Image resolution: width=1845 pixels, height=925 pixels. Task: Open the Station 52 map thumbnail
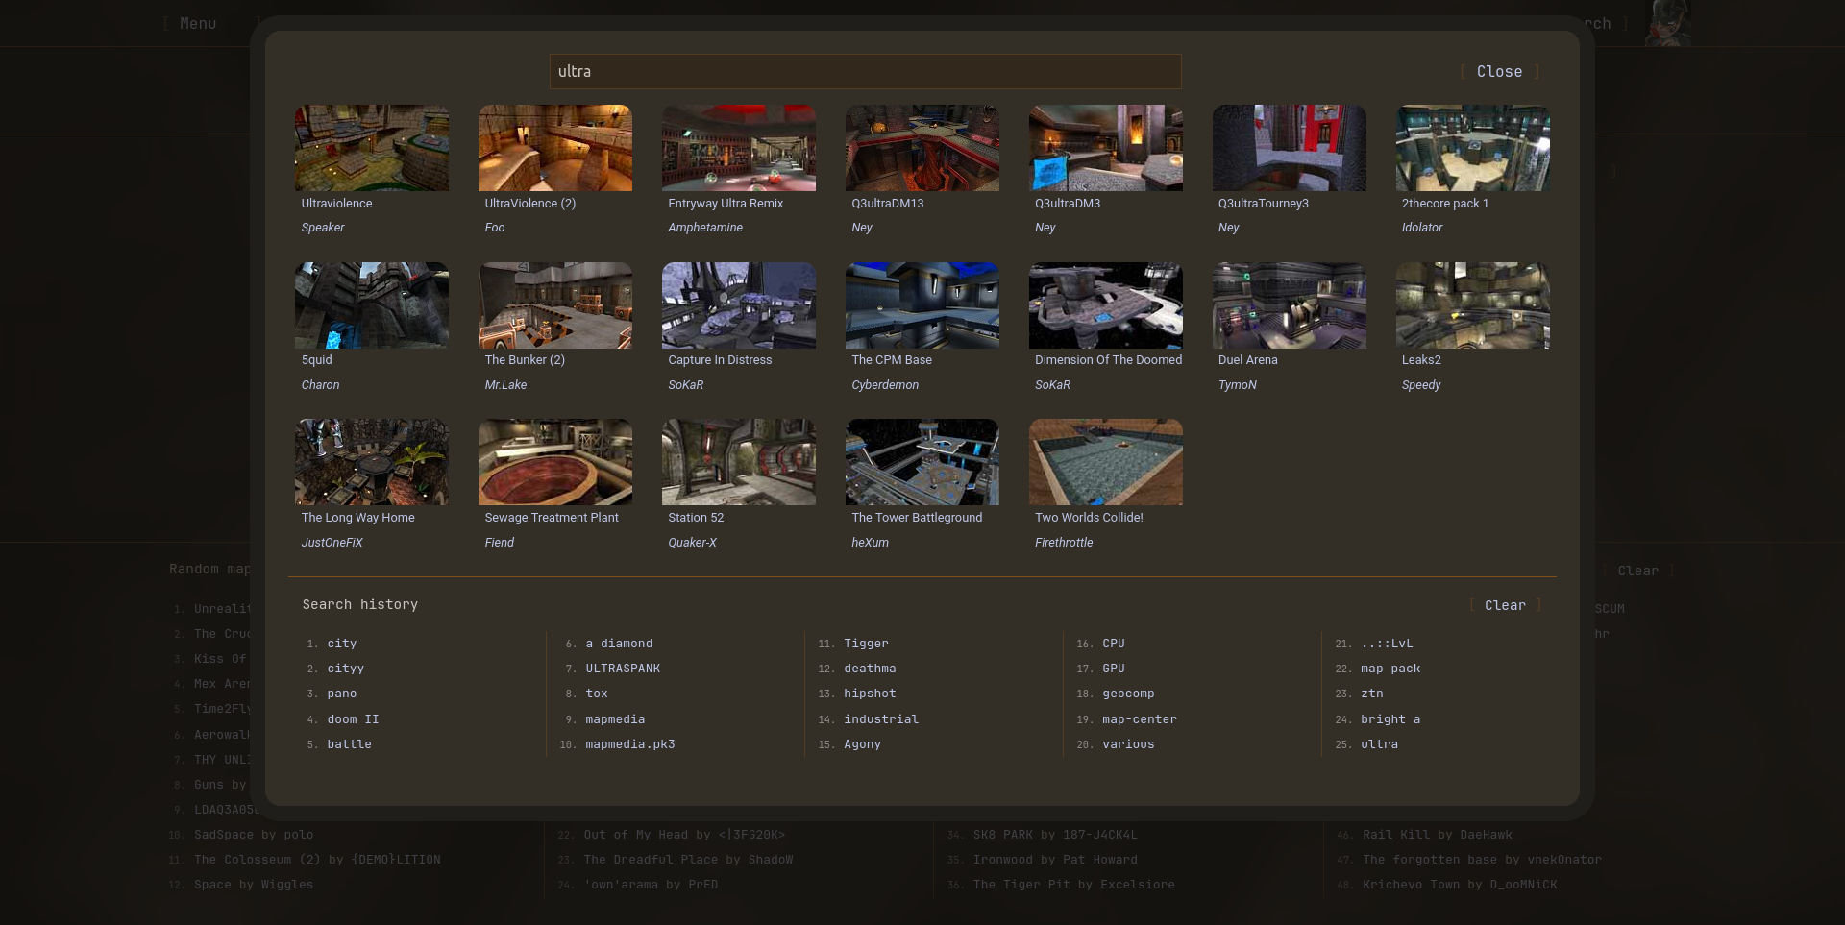pyautogui.click(x=738, y=462)
